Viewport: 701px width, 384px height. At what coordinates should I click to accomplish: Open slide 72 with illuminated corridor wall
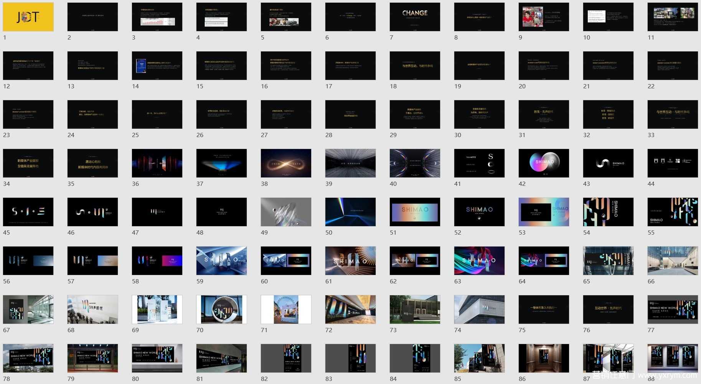pos(350,310)
